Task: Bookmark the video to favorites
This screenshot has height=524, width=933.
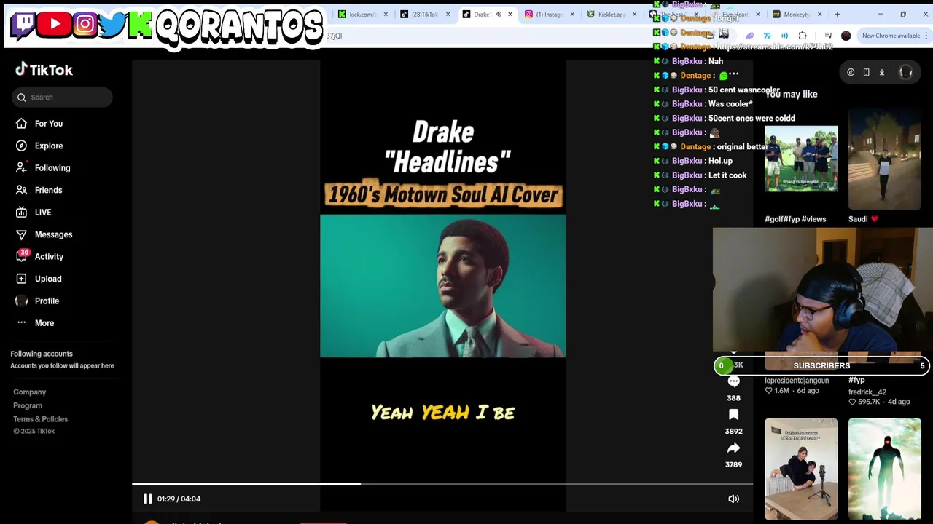Action: click(733, 415)
